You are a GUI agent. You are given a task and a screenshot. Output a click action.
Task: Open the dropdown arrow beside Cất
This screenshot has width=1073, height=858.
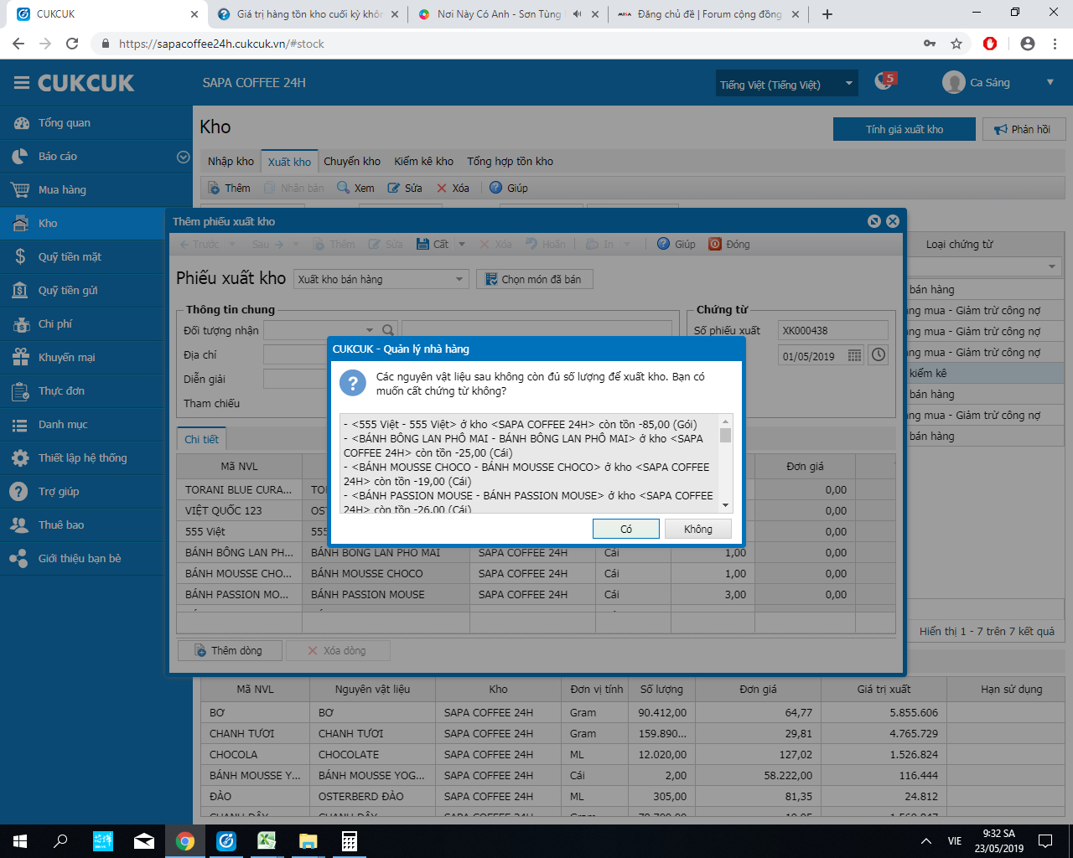coord(462,245)
